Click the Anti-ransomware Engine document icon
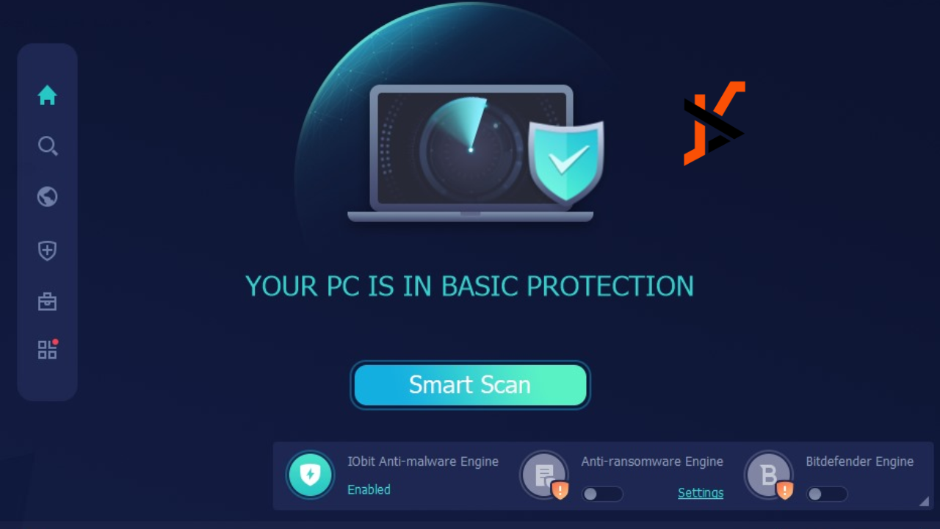Screen dimensions: 940x529 [x=544, y=475]
